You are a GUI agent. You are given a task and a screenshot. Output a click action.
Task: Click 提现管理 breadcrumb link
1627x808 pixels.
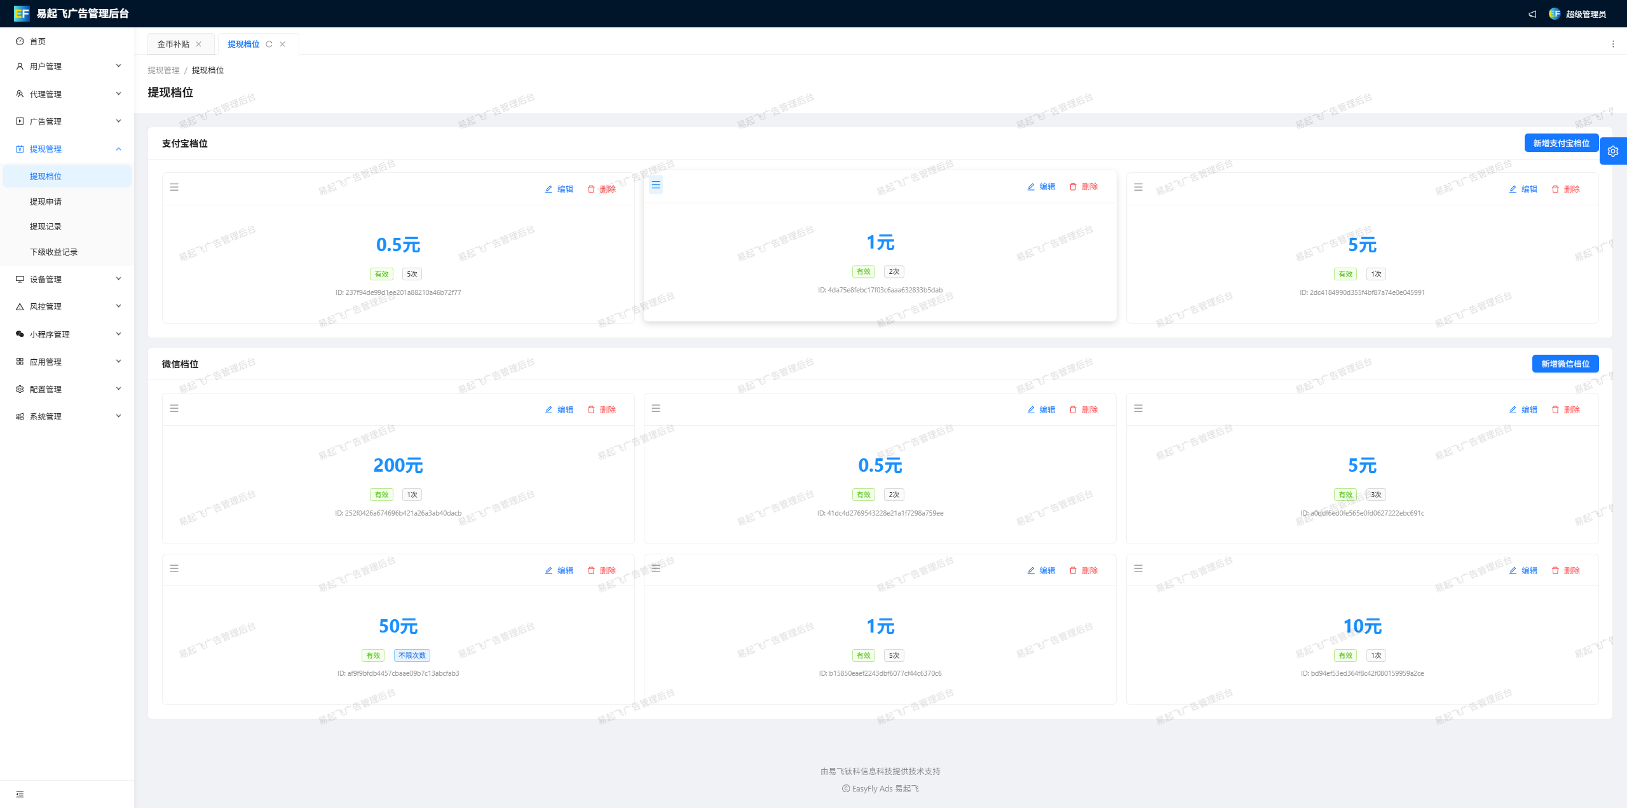163,70
